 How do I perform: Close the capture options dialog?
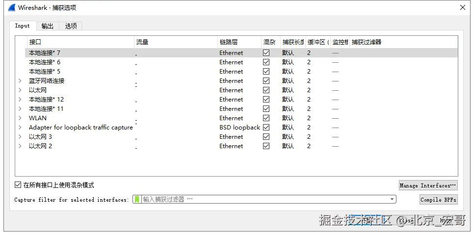(463, 7)
